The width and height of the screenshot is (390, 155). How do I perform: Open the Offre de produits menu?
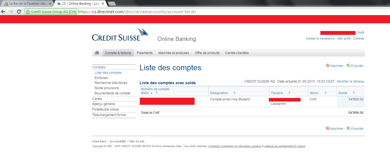[207, 53]
